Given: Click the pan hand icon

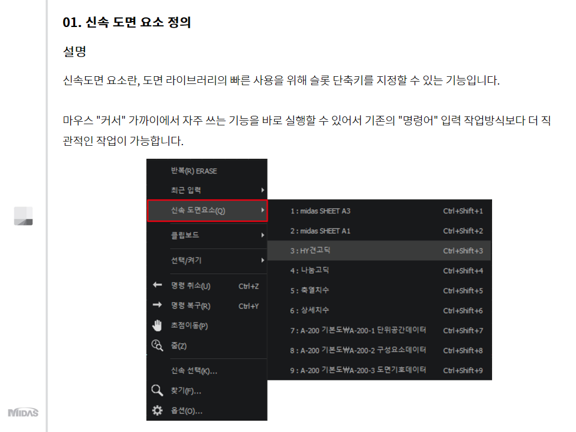Looking at the screenshot, I should [157, 325].
